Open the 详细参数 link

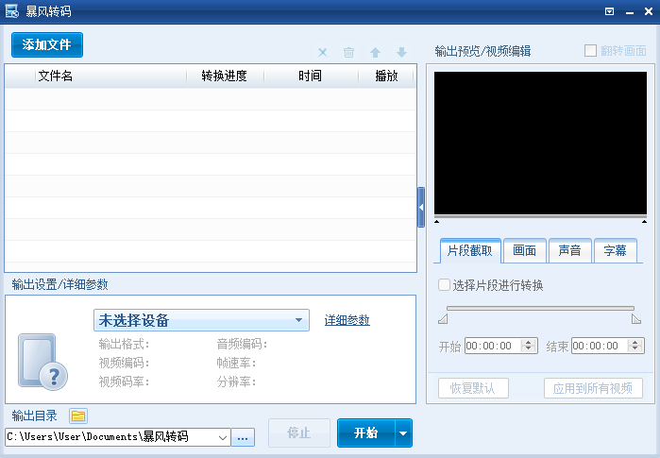[347, 320]
